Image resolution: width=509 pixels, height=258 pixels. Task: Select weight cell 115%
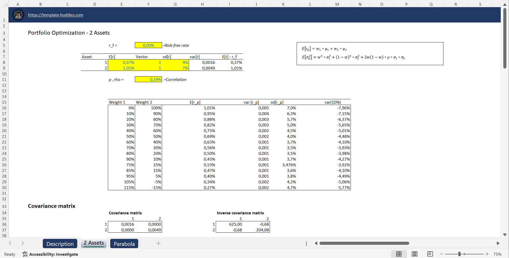121,187
